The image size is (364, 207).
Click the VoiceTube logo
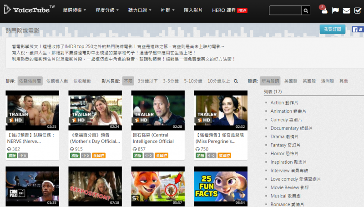[30, 10]
